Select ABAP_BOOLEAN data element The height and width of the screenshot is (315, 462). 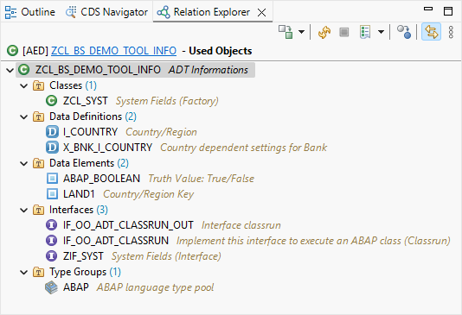point(101,179)
